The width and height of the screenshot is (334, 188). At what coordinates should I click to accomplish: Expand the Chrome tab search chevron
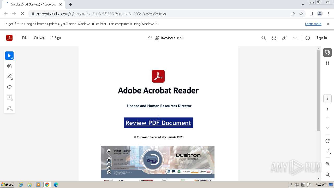(303, 4)
